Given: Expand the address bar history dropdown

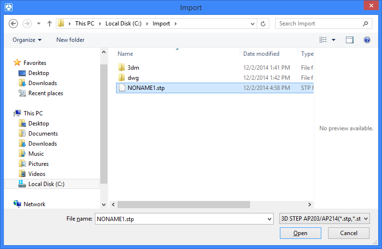Looking at the screenshot, I should (x=253, y=24).
